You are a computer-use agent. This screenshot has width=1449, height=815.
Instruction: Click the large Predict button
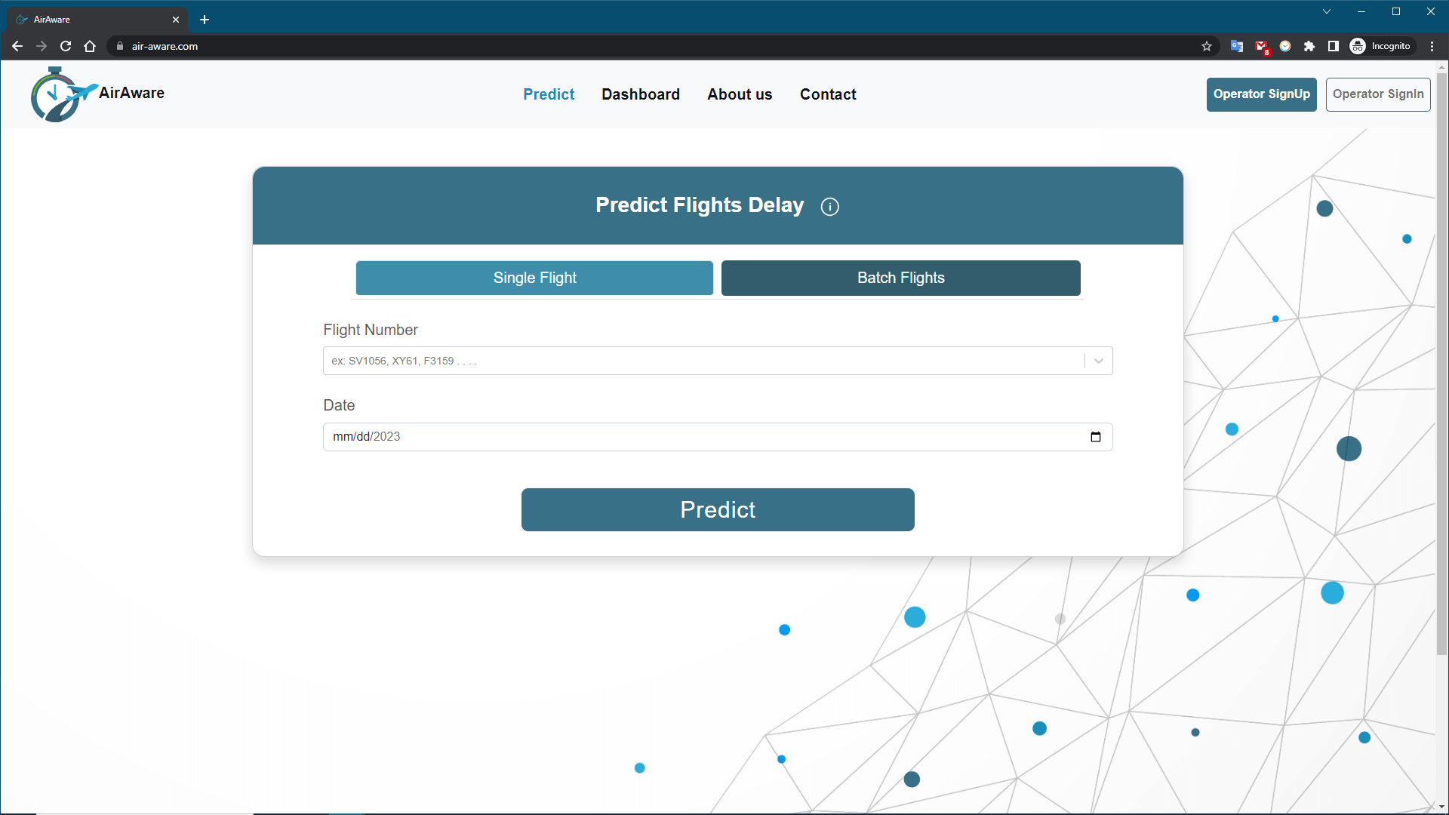click(718, 510)
